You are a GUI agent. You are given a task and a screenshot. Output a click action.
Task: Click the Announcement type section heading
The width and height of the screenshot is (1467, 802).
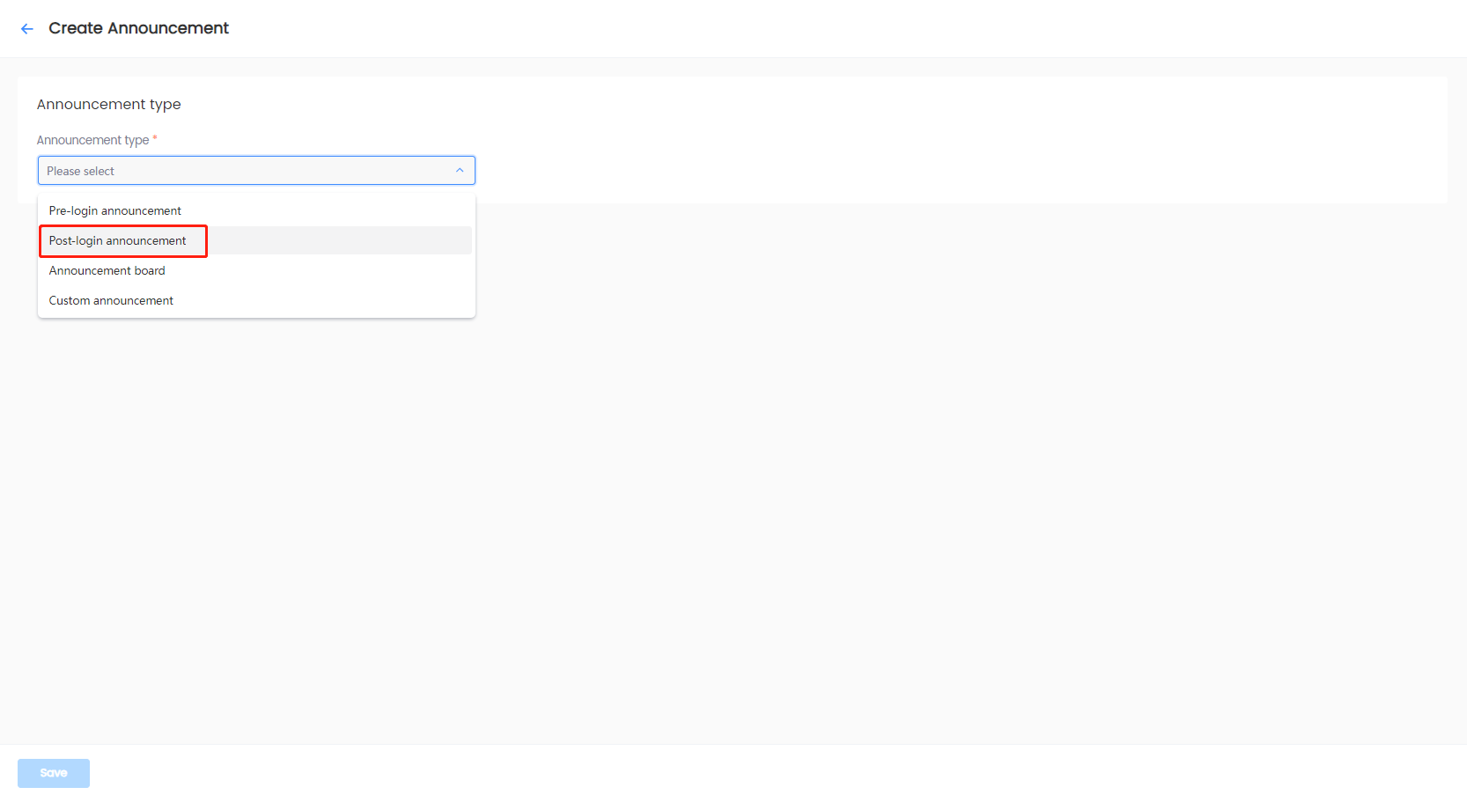(x=109, y=105)
